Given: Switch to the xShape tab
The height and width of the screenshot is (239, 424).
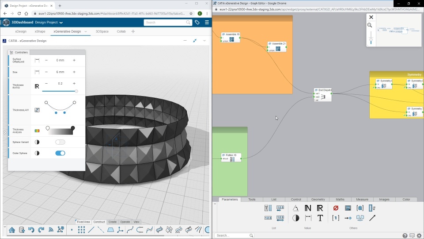Looking at the screenshot, I should (x=40, y=31).
